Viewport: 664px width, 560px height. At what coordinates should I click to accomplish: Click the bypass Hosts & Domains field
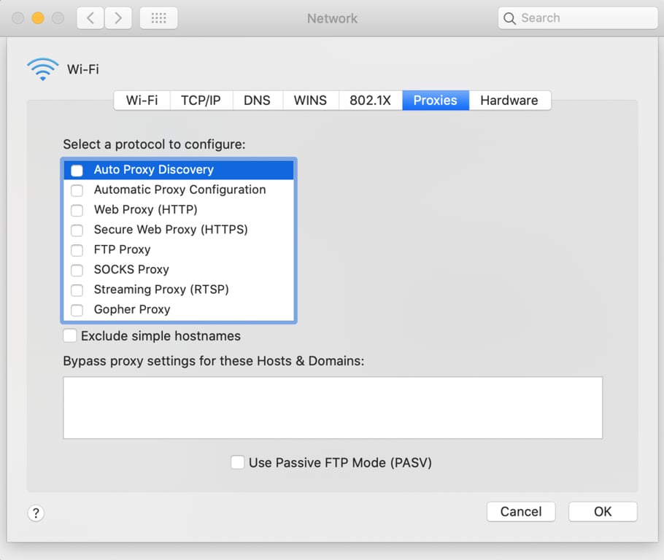pos(332,406)
